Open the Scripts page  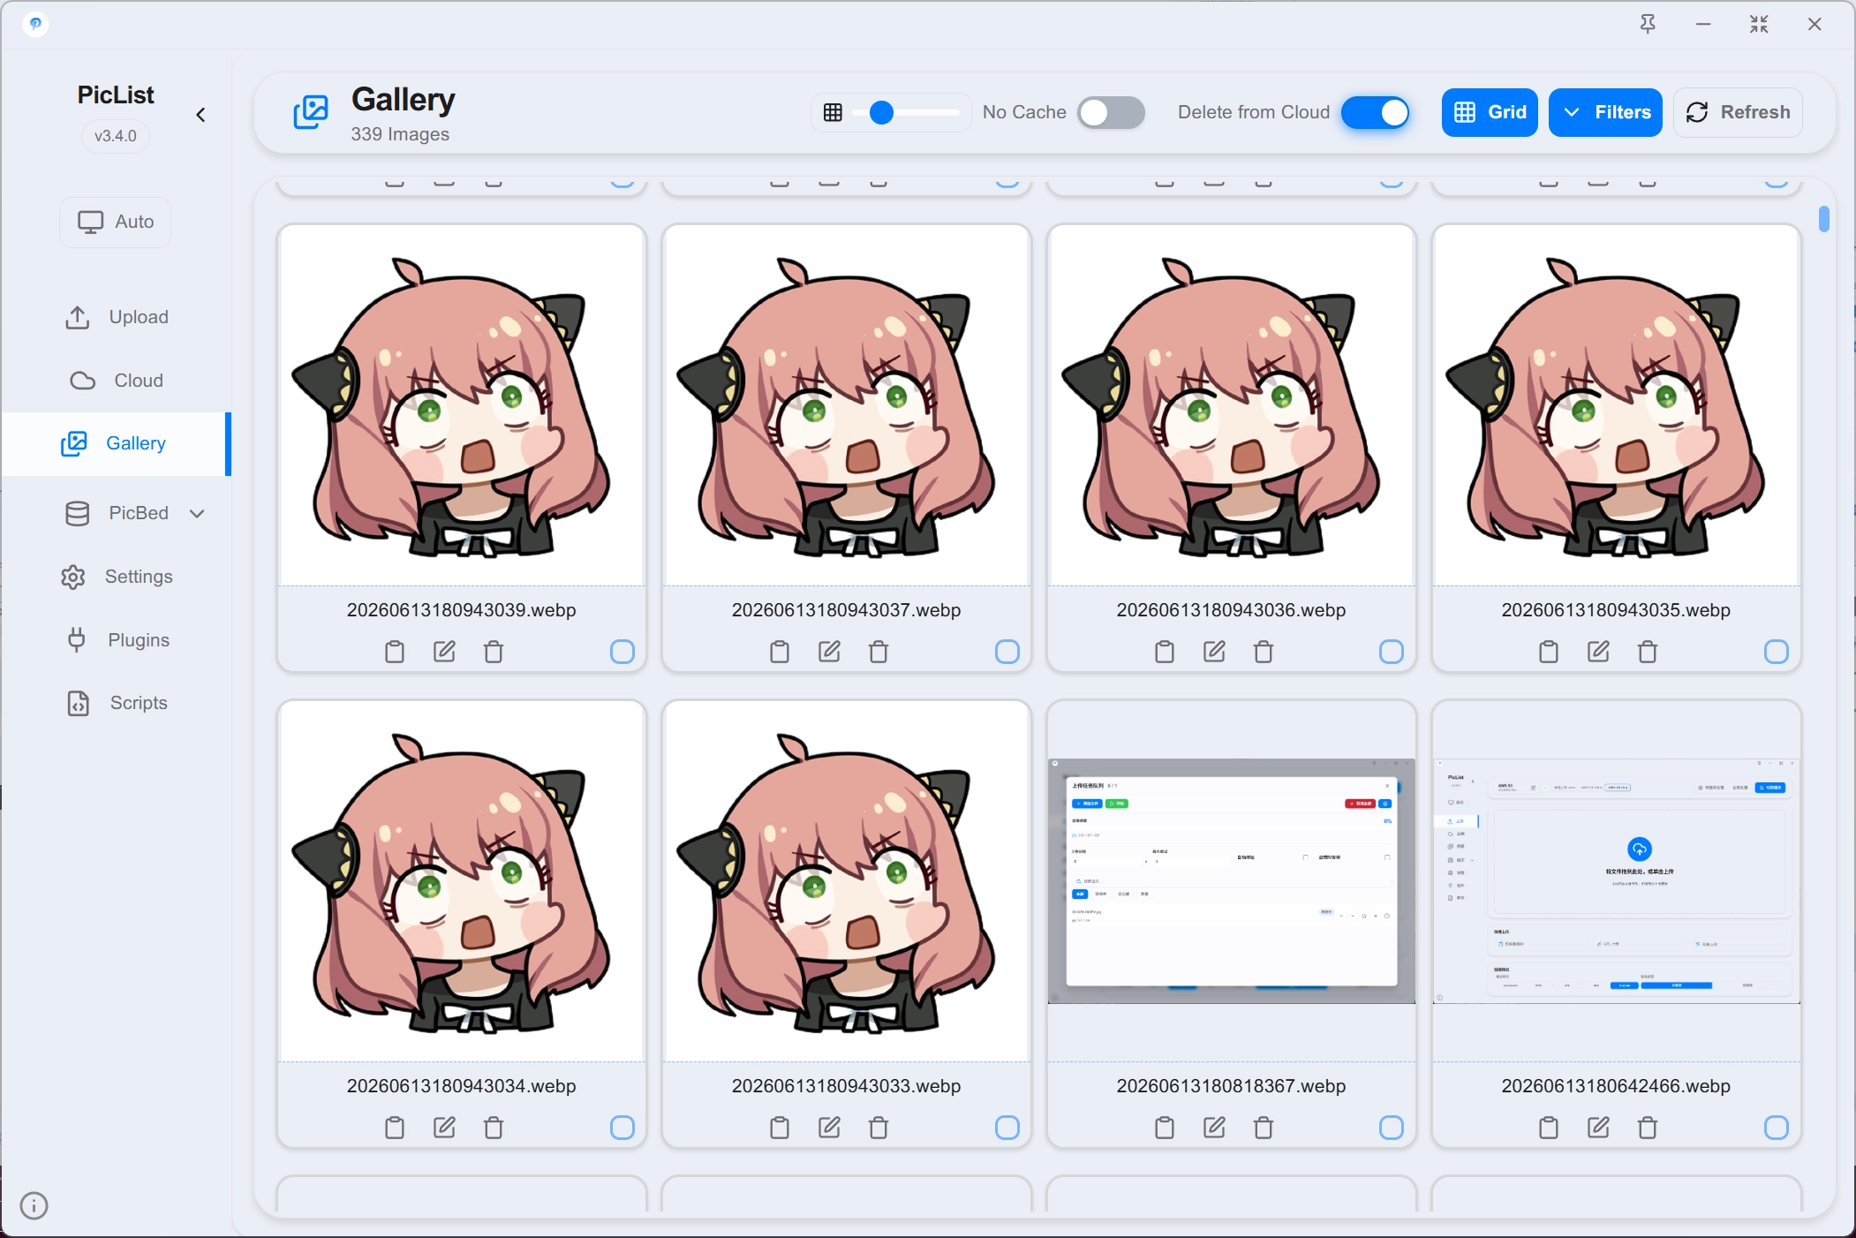(x=117, y=703)
